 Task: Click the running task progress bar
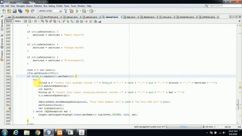184,127
